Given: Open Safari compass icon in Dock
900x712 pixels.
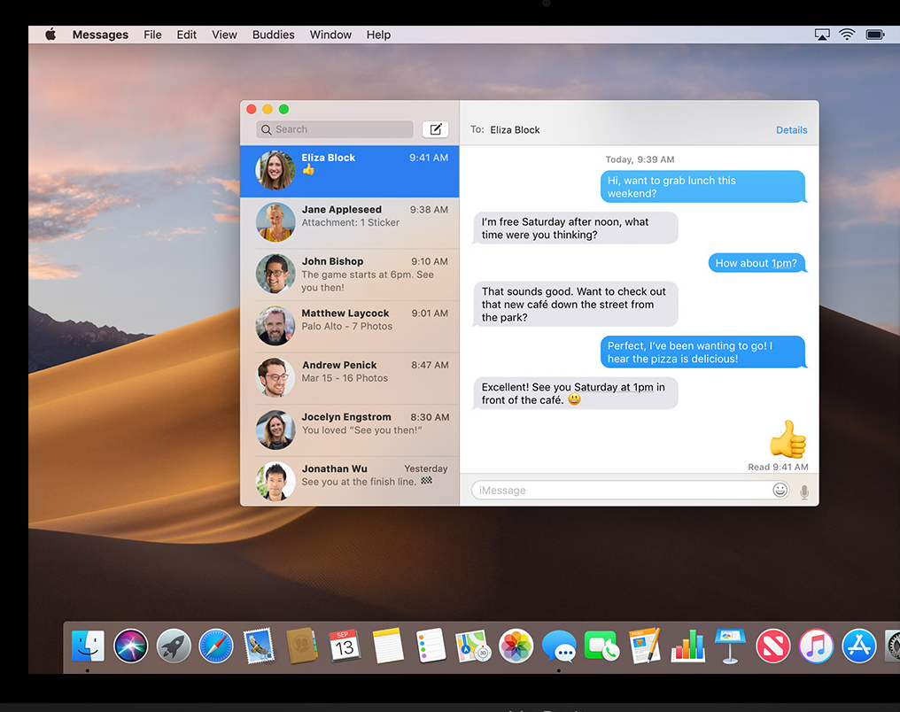Looking at the screenshot, I should pos(216,646).
